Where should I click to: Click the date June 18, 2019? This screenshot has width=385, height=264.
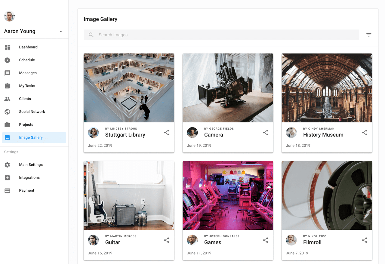pos(298,146)
